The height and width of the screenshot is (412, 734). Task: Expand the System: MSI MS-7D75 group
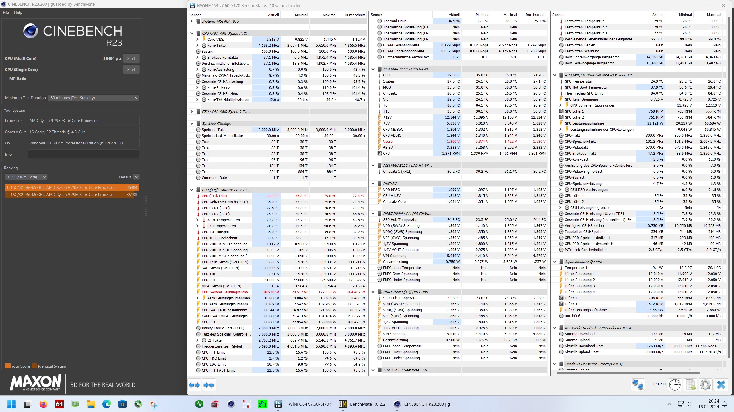click(192, 21)
